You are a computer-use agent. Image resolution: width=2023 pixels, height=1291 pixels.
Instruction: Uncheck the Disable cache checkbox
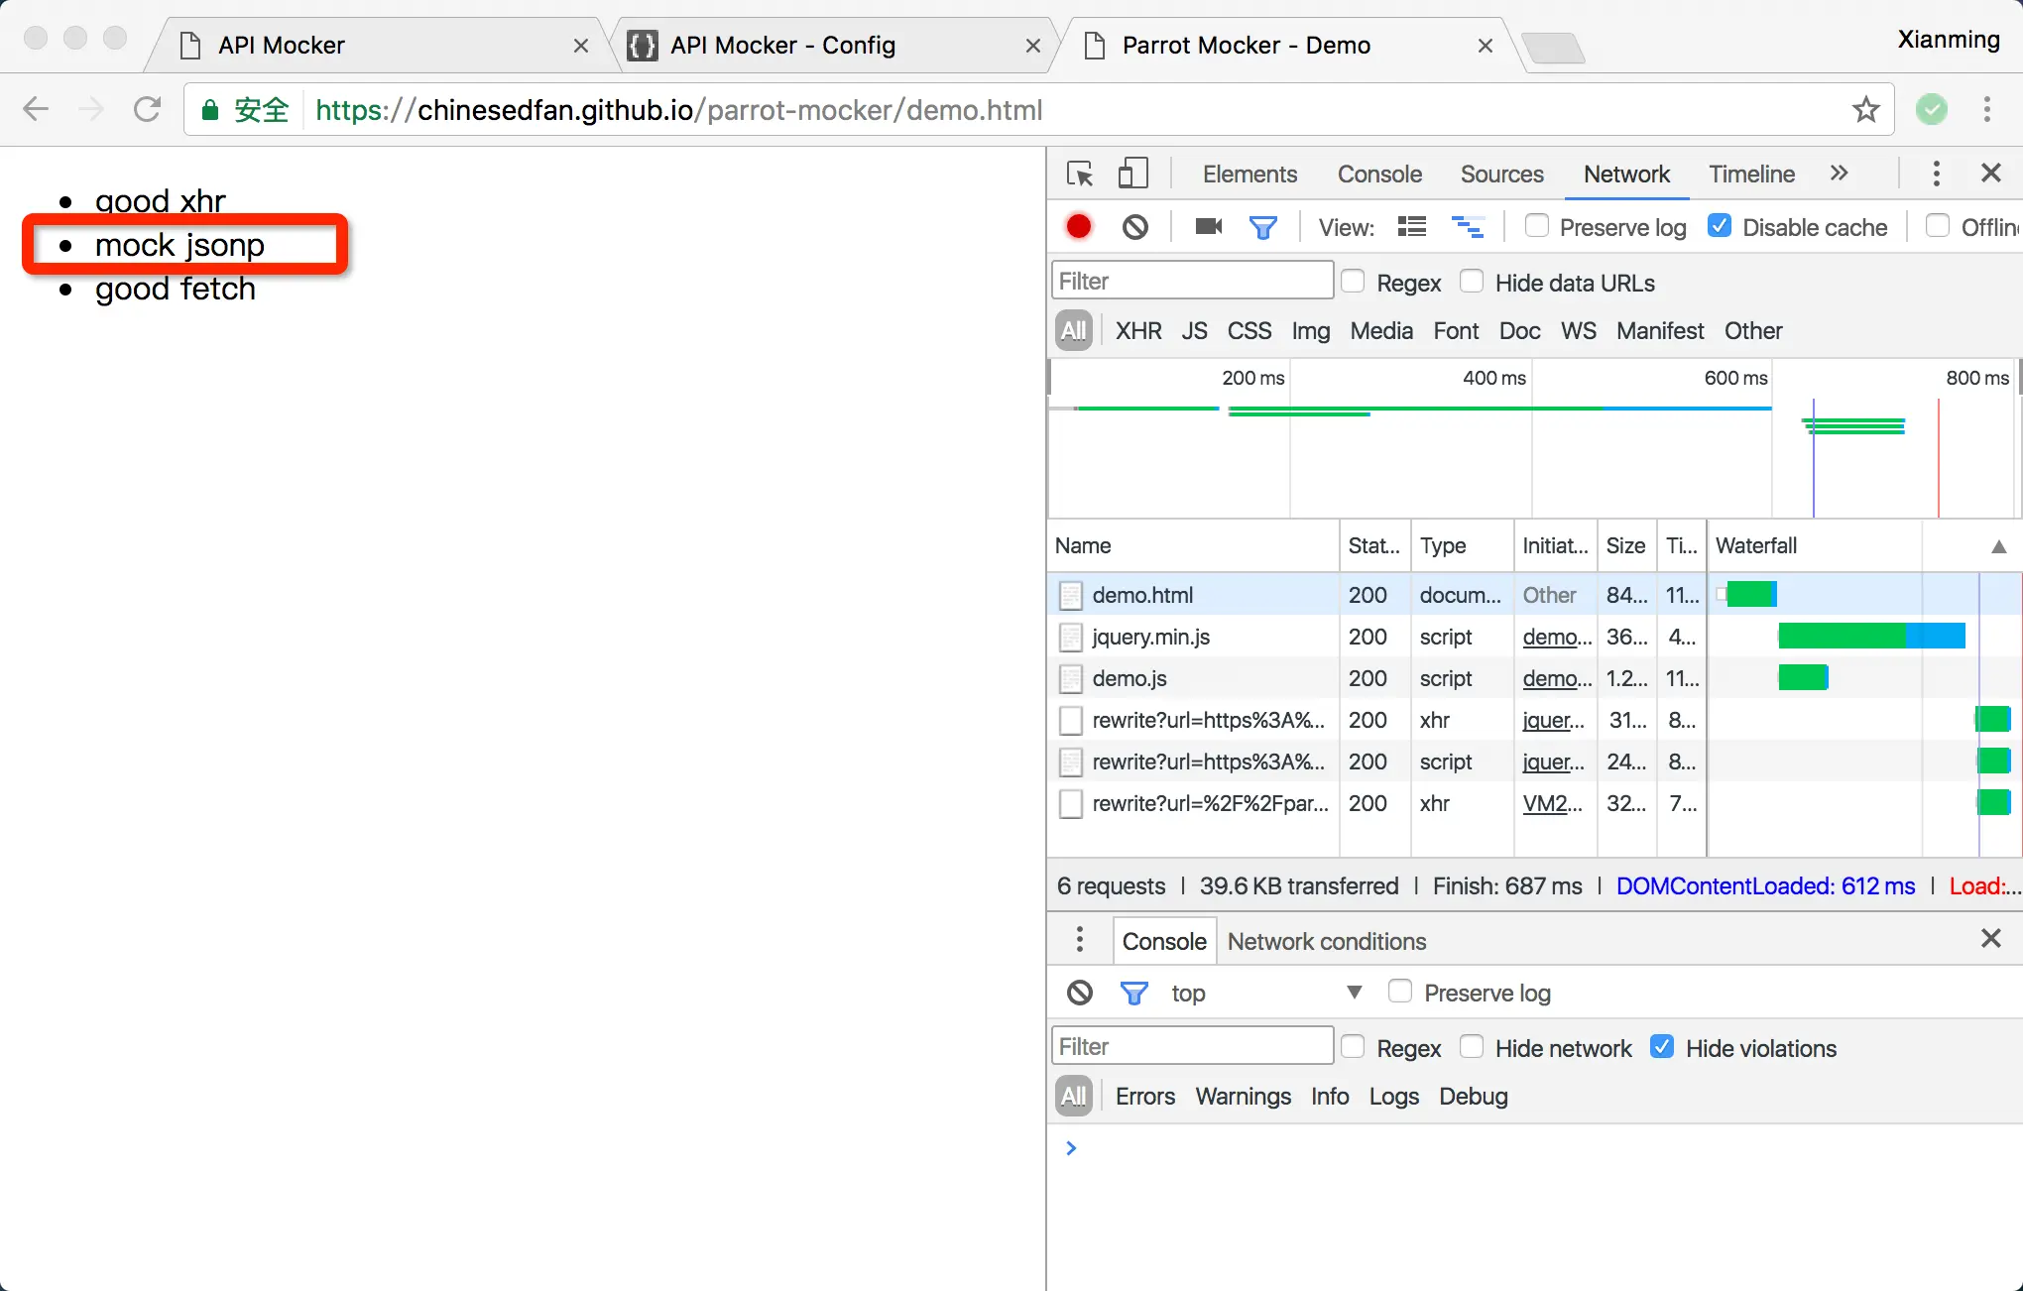[1721, 226]
